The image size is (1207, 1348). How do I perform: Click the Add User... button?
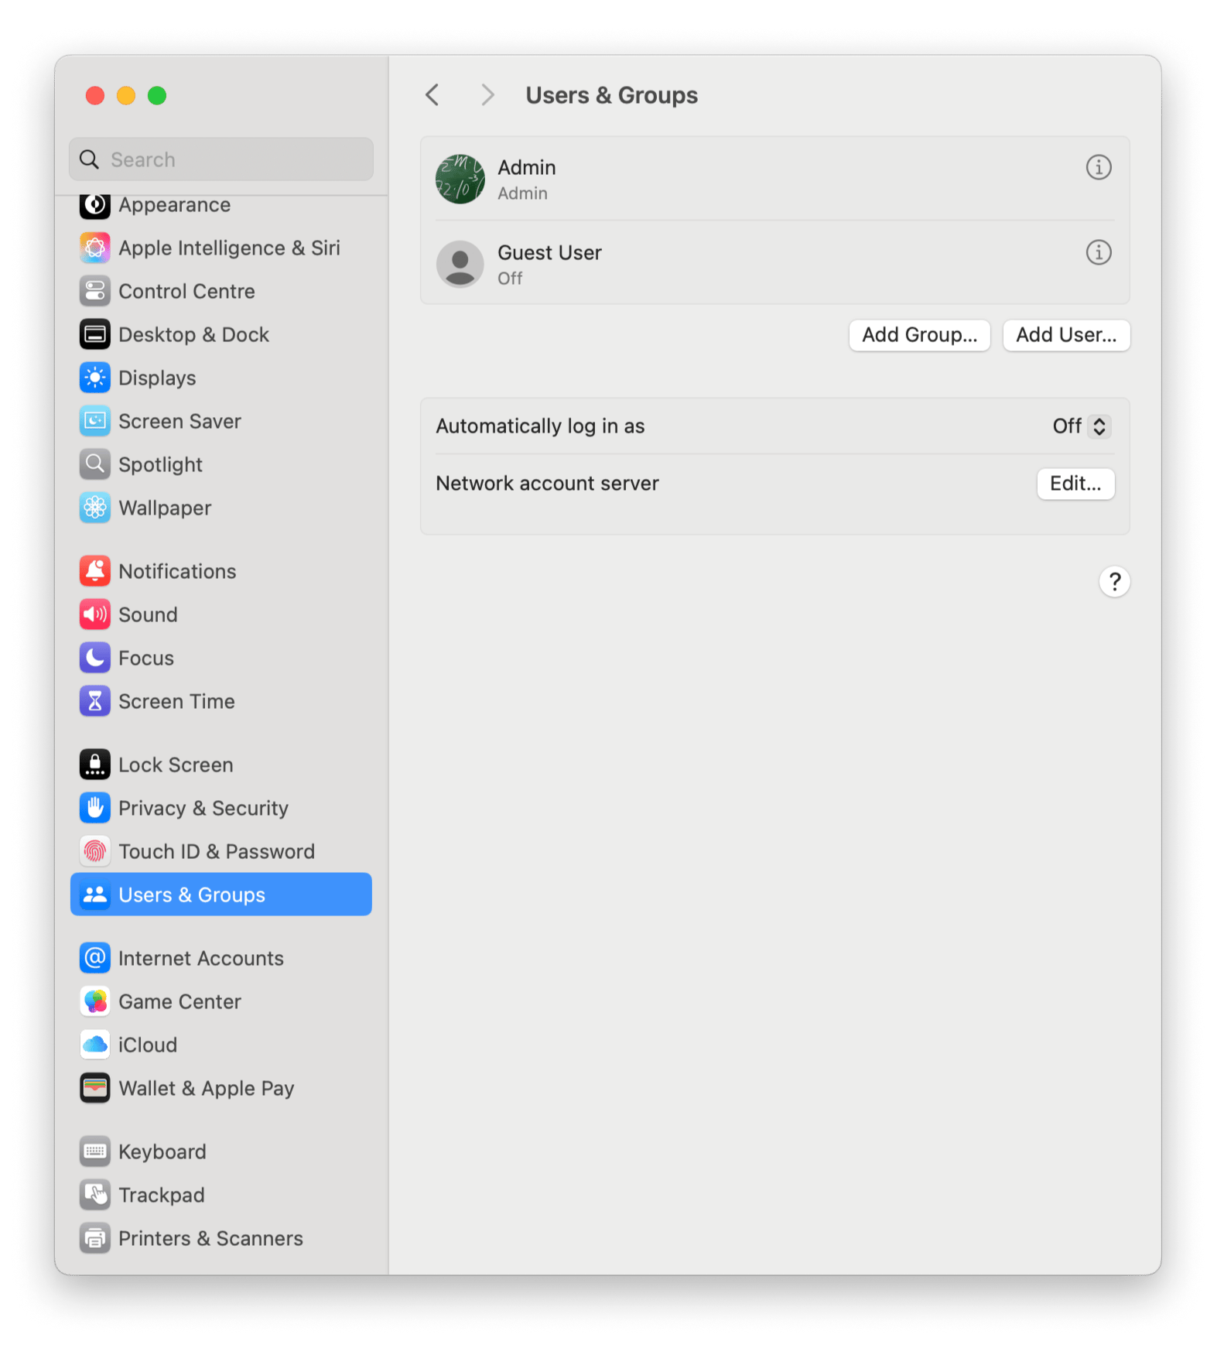coord(1065,335)
